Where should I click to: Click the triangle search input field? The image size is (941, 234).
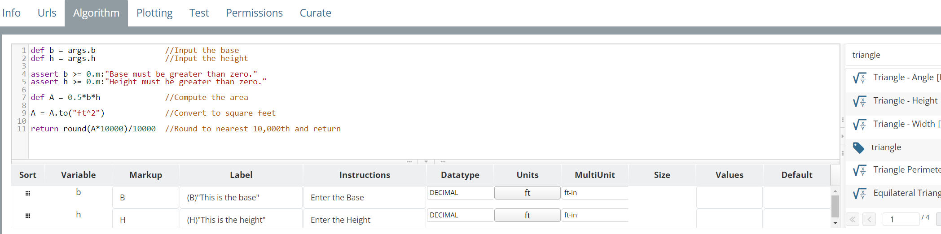(x=893, y=55)
